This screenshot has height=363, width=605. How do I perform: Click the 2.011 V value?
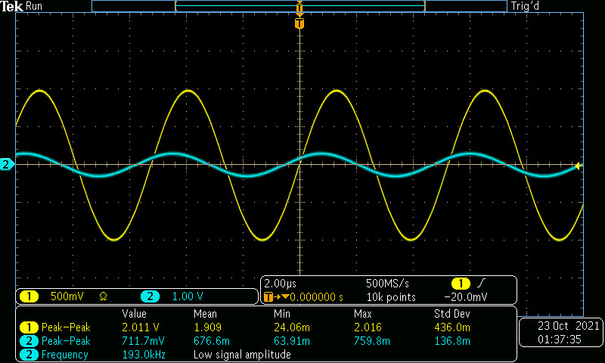141,327
